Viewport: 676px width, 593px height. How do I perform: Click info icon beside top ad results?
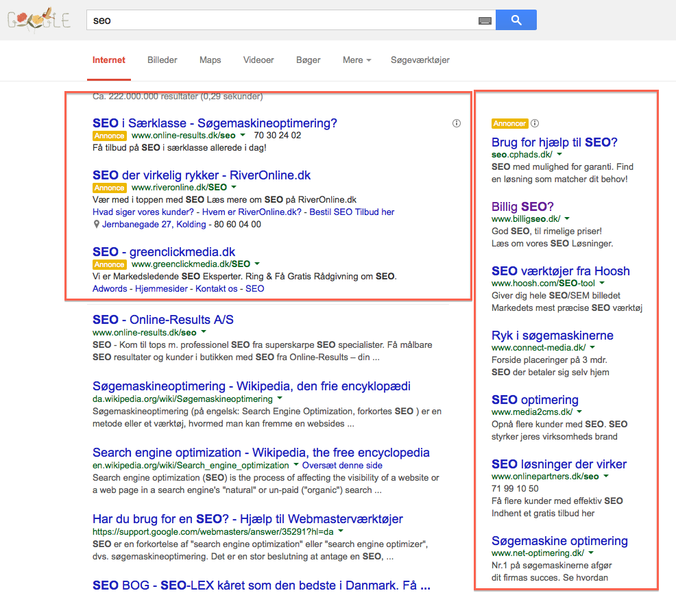457,123
